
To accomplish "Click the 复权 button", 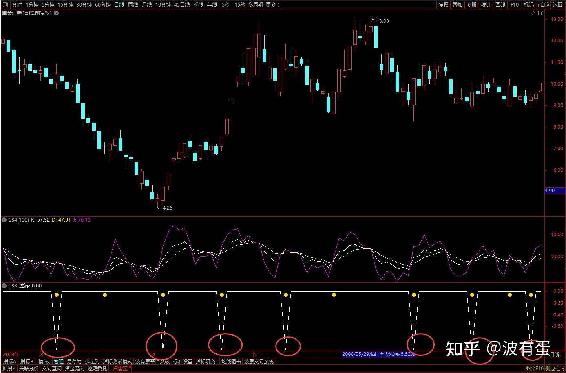I will click(x=444, y=5).
